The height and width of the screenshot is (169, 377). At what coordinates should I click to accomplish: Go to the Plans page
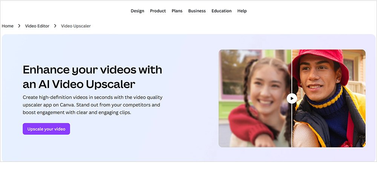pos(177,11)
